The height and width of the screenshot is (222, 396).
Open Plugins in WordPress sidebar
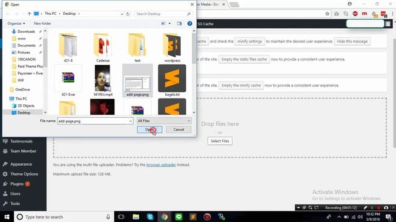point(17,184)
